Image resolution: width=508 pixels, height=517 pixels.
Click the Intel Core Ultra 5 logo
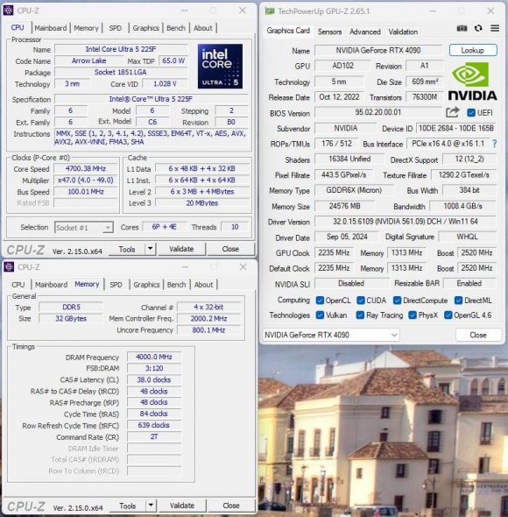pyautogui.click(x=220, y=67)
